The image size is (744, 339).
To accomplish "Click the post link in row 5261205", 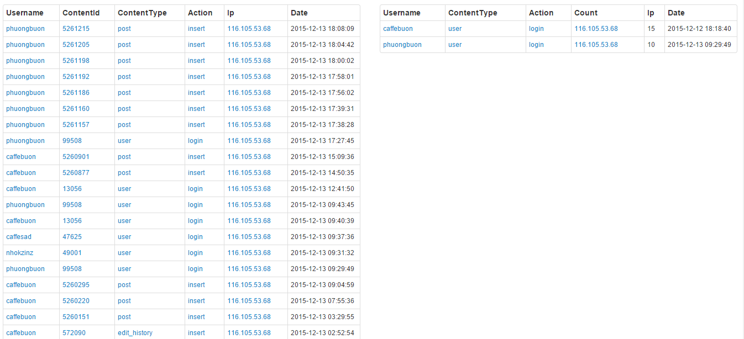I will [x=124, y=45].
